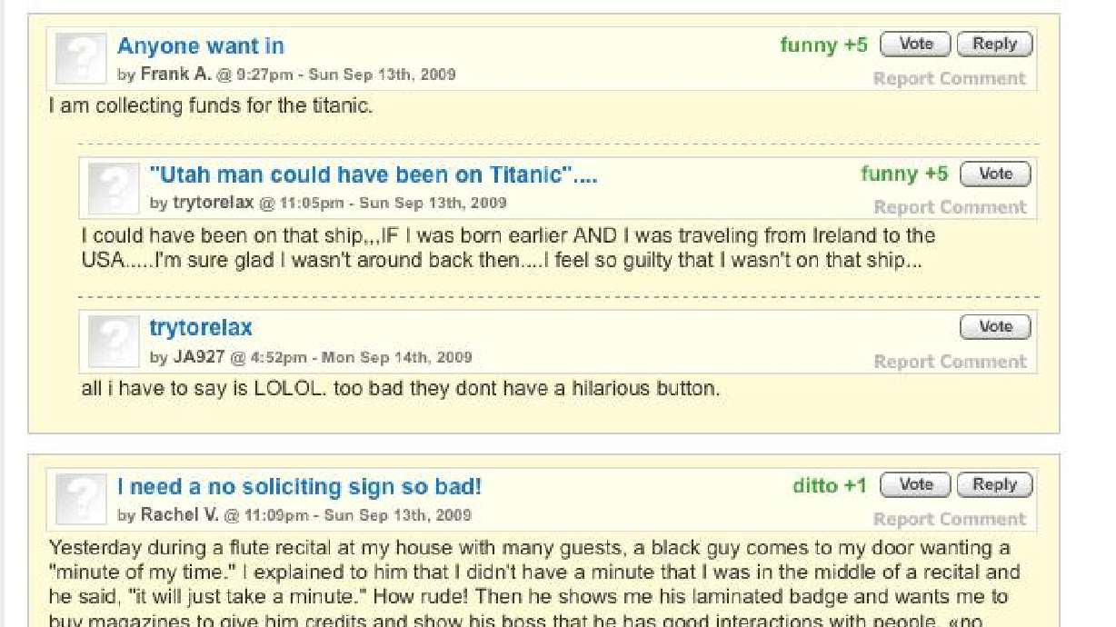Click the 'ditto +1' rating on Rachel's comment
The height and width of the screenshot is (627, 1116).
click(829, 486)
